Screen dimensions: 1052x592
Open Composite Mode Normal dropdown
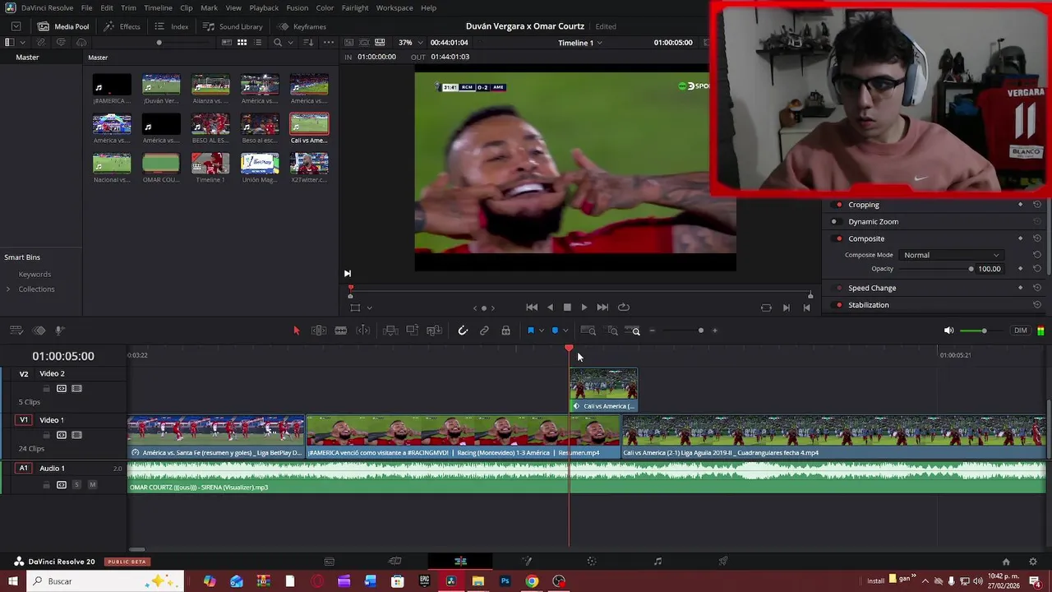click(x=951, y=255)
